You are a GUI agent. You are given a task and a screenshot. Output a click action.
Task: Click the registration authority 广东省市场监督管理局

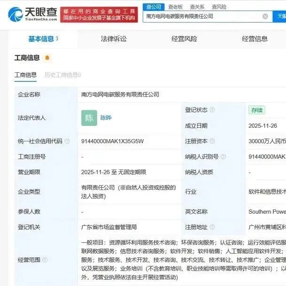click(x=109, y=227)
